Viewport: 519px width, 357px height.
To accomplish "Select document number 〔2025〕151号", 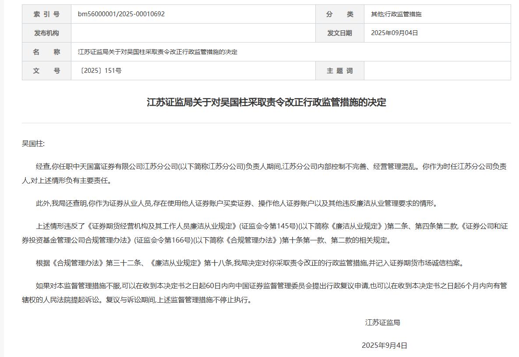I will click(x=99, y=71).
